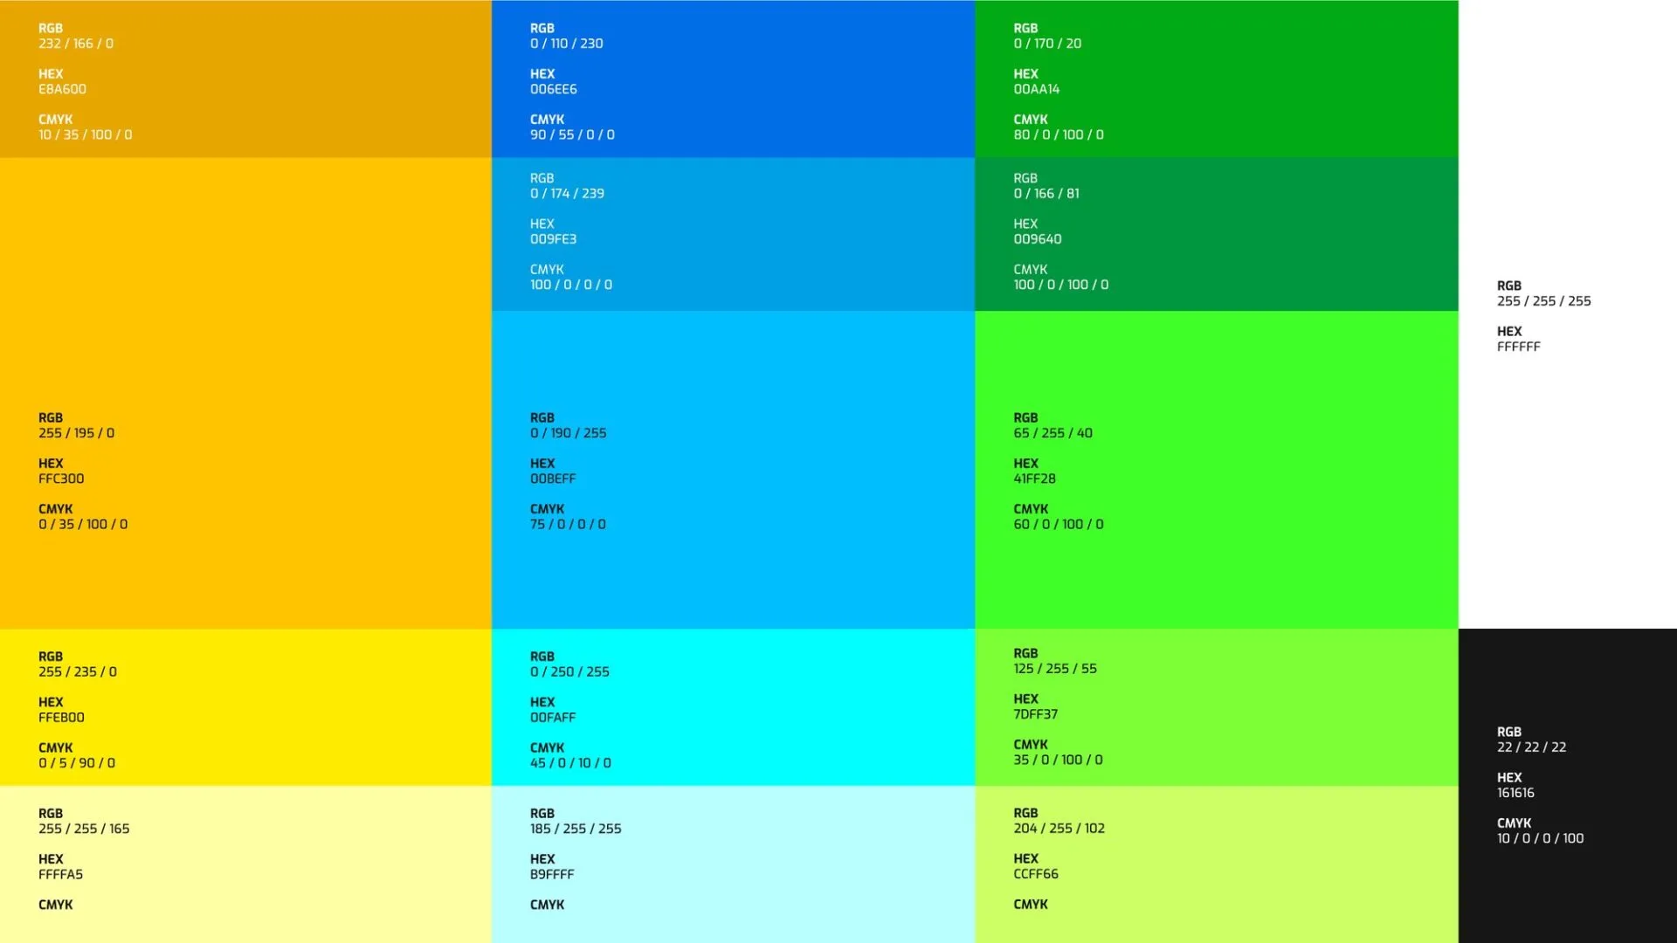Click CMYK value 35 / 0 / 100 / 0

tap(1058, 761)
